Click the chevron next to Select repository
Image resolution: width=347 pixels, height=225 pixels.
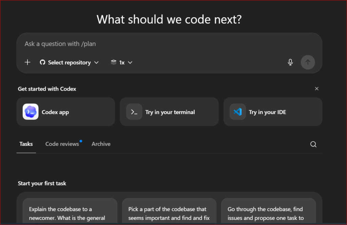[96, 62]
